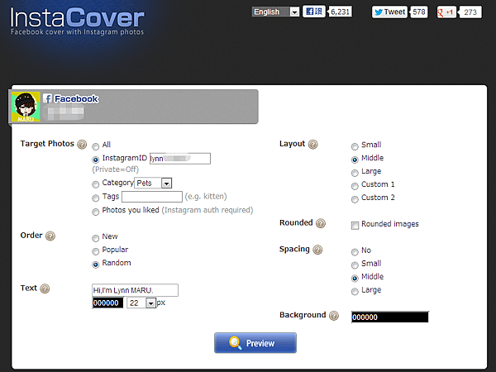Image resolution: width=496 pixels, height=372 pixels.
Task: Select Photos you liked radio
Action: (x=96, y=212)
